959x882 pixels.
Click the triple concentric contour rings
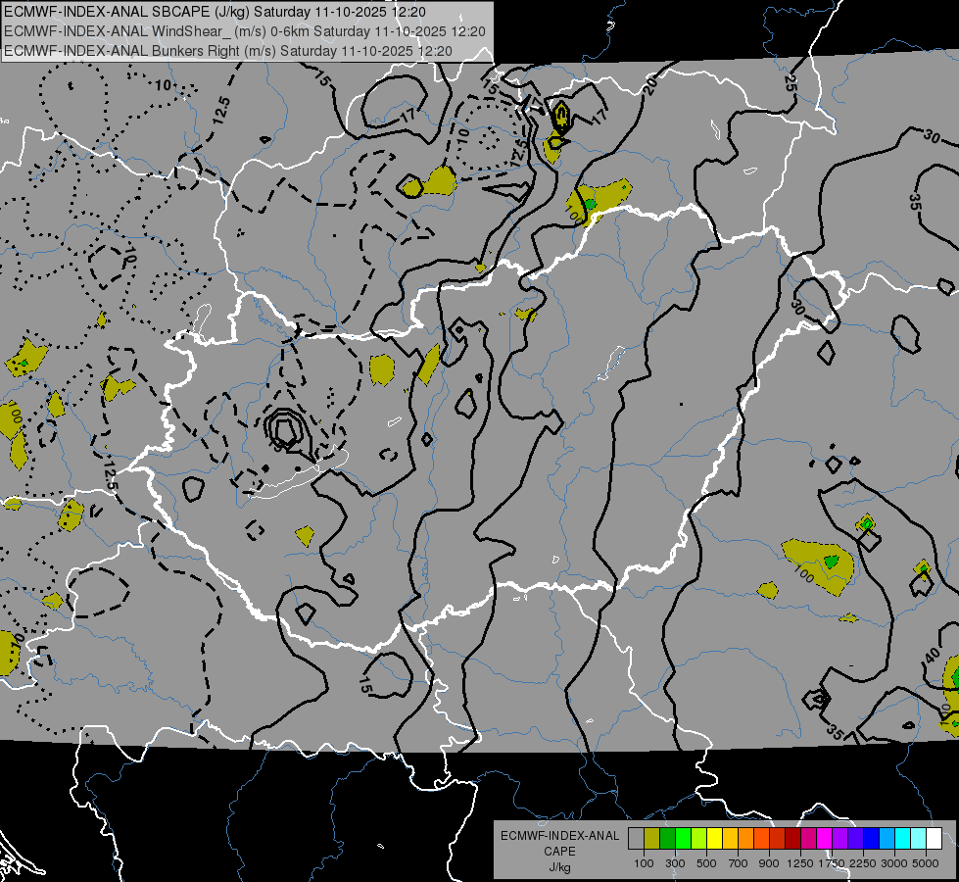[x=285, y=428]
